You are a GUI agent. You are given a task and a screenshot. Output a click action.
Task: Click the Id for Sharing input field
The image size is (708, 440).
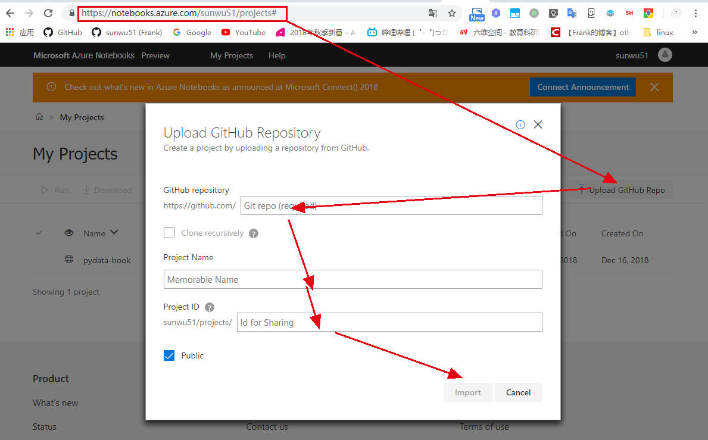pyautogui.click(x=389, y=322)
